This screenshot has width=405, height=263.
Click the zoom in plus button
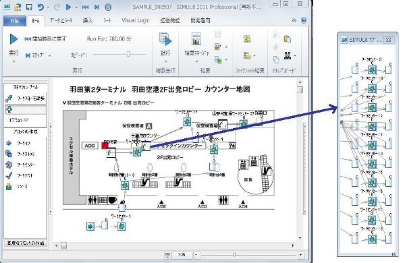point(300,255)
